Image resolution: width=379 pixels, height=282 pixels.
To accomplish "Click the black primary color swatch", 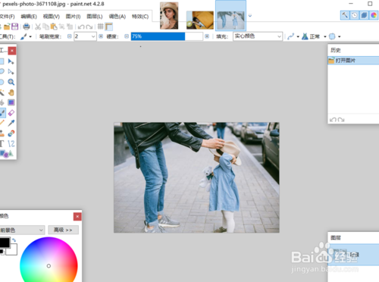I will (5, 243).
